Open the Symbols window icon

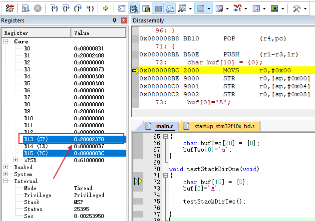(146, 8)
